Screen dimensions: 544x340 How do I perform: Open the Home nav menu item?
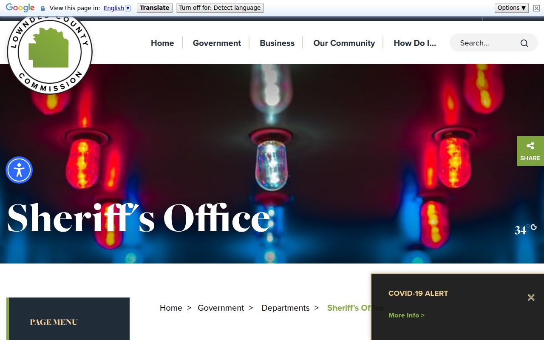pyautogui.click(x=162, y=43)
